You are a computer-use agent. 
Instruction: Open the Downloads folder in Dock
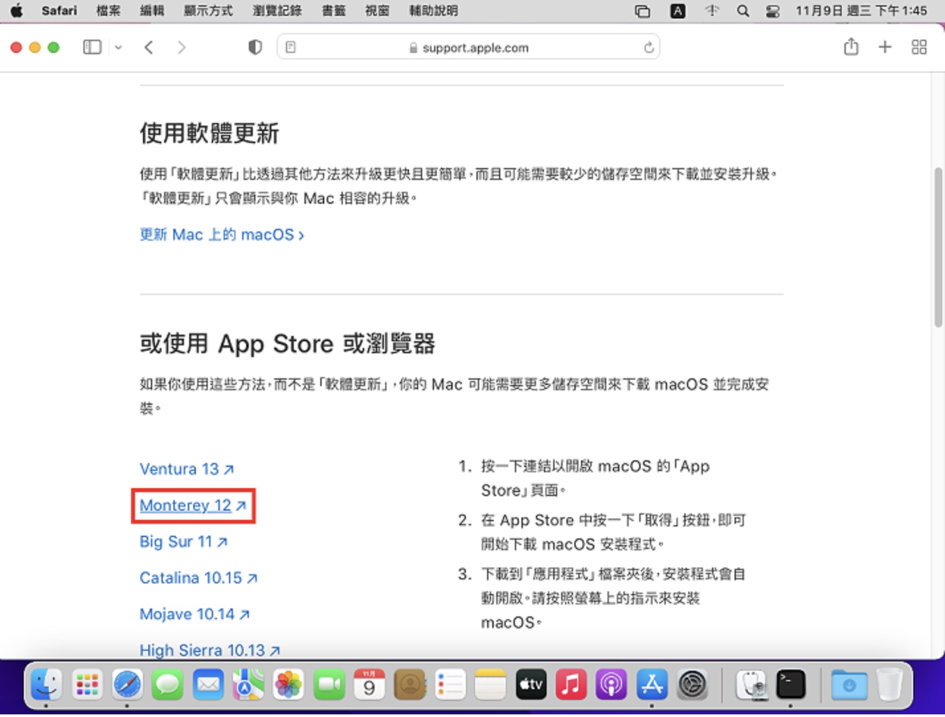tap(849, 685)
